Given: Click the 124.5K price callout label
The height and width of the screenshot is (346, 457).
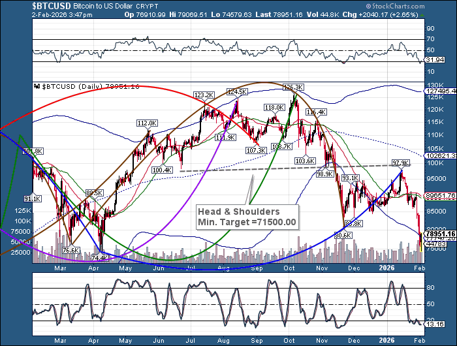Looking at the screenshot, I should [x=238, y=91].
